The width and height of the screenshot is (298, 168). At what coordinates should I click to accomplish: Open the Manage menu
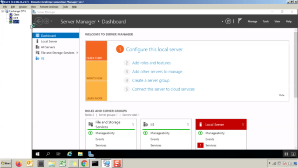252,21
